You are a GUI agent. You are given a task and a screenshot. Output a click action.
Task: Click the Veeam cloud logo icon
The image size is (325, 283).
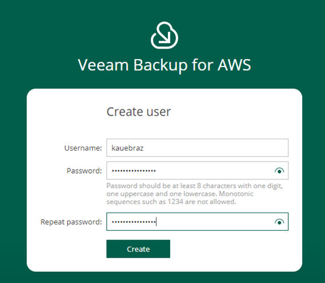(165, 36)
